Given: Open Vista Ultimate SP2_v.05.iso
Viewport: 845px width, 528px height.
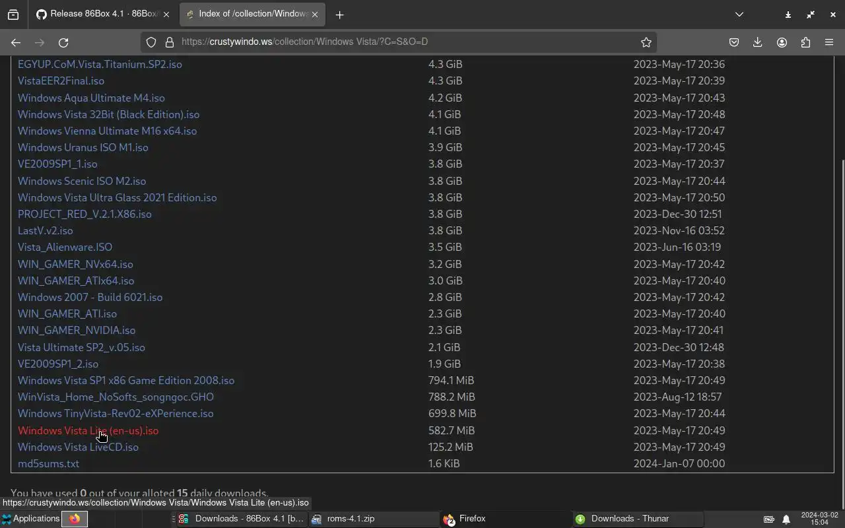Looking at the screenshot, I should tap(81, 347).
